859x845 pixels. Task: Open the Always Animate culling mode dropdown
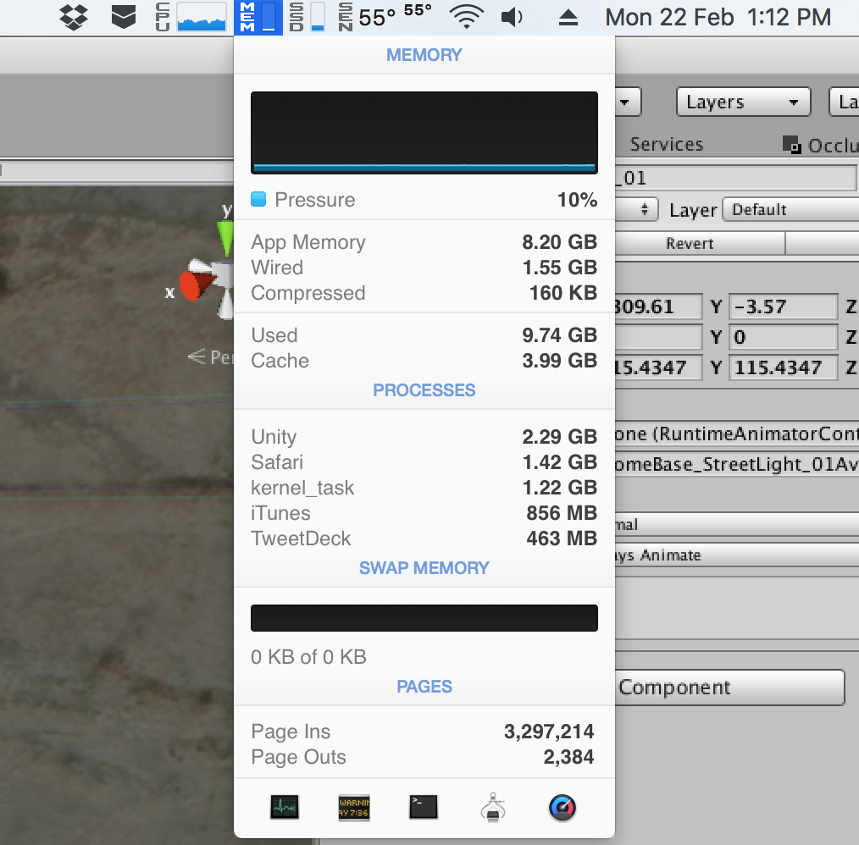737,555
